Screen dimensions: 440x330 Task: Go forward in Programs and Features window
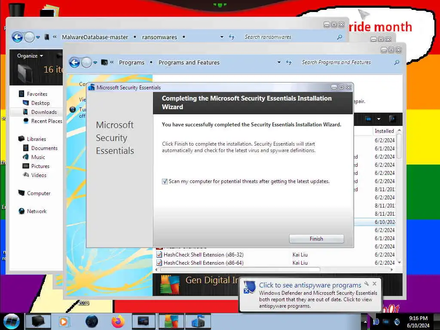86,62
